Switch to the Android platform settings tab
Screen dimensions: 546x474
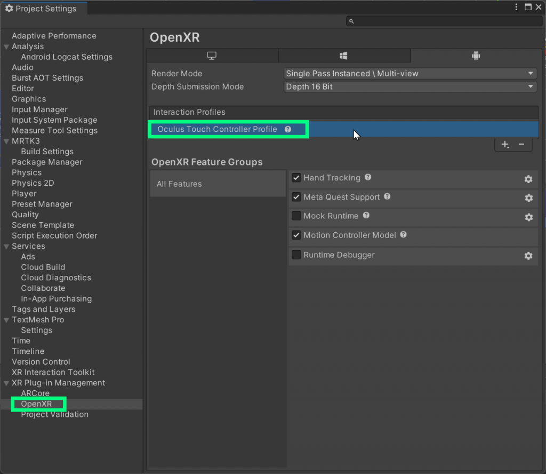click(475, 55)
